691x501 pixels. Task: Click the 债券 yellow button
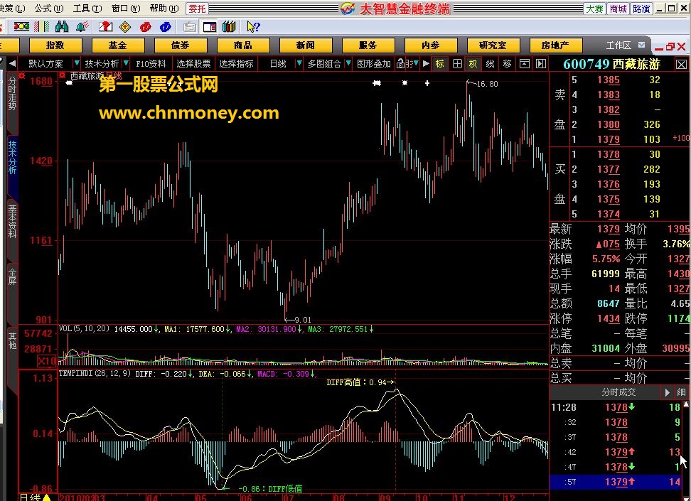pyautogui.click(x=181, y=45)
